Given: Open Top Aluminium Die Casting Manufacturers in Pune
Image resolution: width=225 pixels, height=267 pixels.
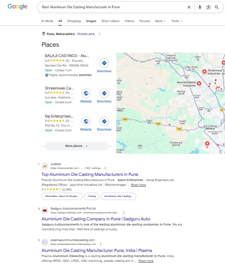Looking at the screenshot, I should [90, 175].
